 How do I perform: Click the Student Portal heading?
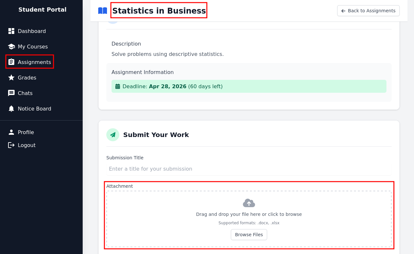coord(42,10)
